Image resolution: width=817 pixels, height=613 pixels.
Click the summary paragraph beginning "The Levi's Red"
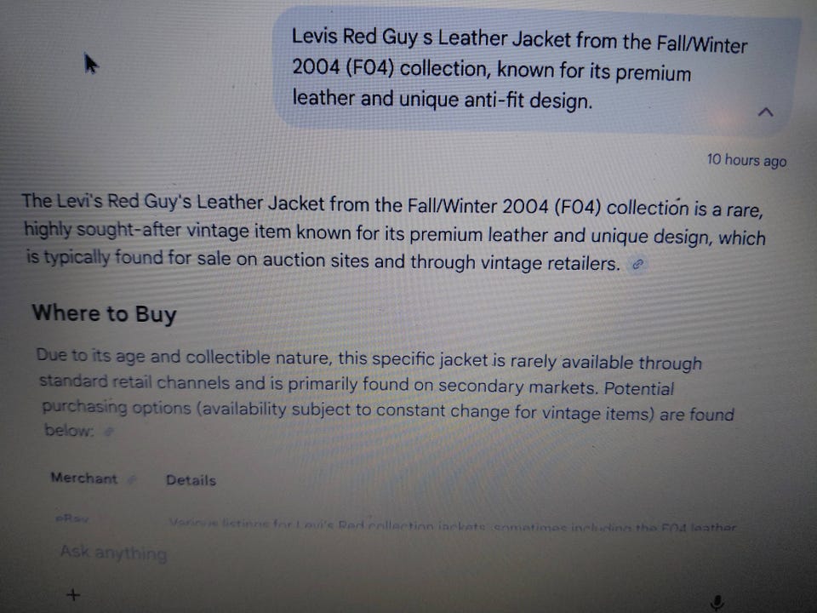coord(393,233)
